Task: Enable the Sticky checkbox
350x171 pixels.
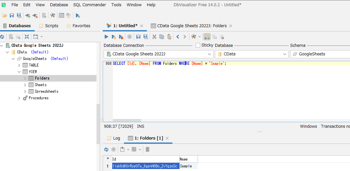Action: pos(198,45)
